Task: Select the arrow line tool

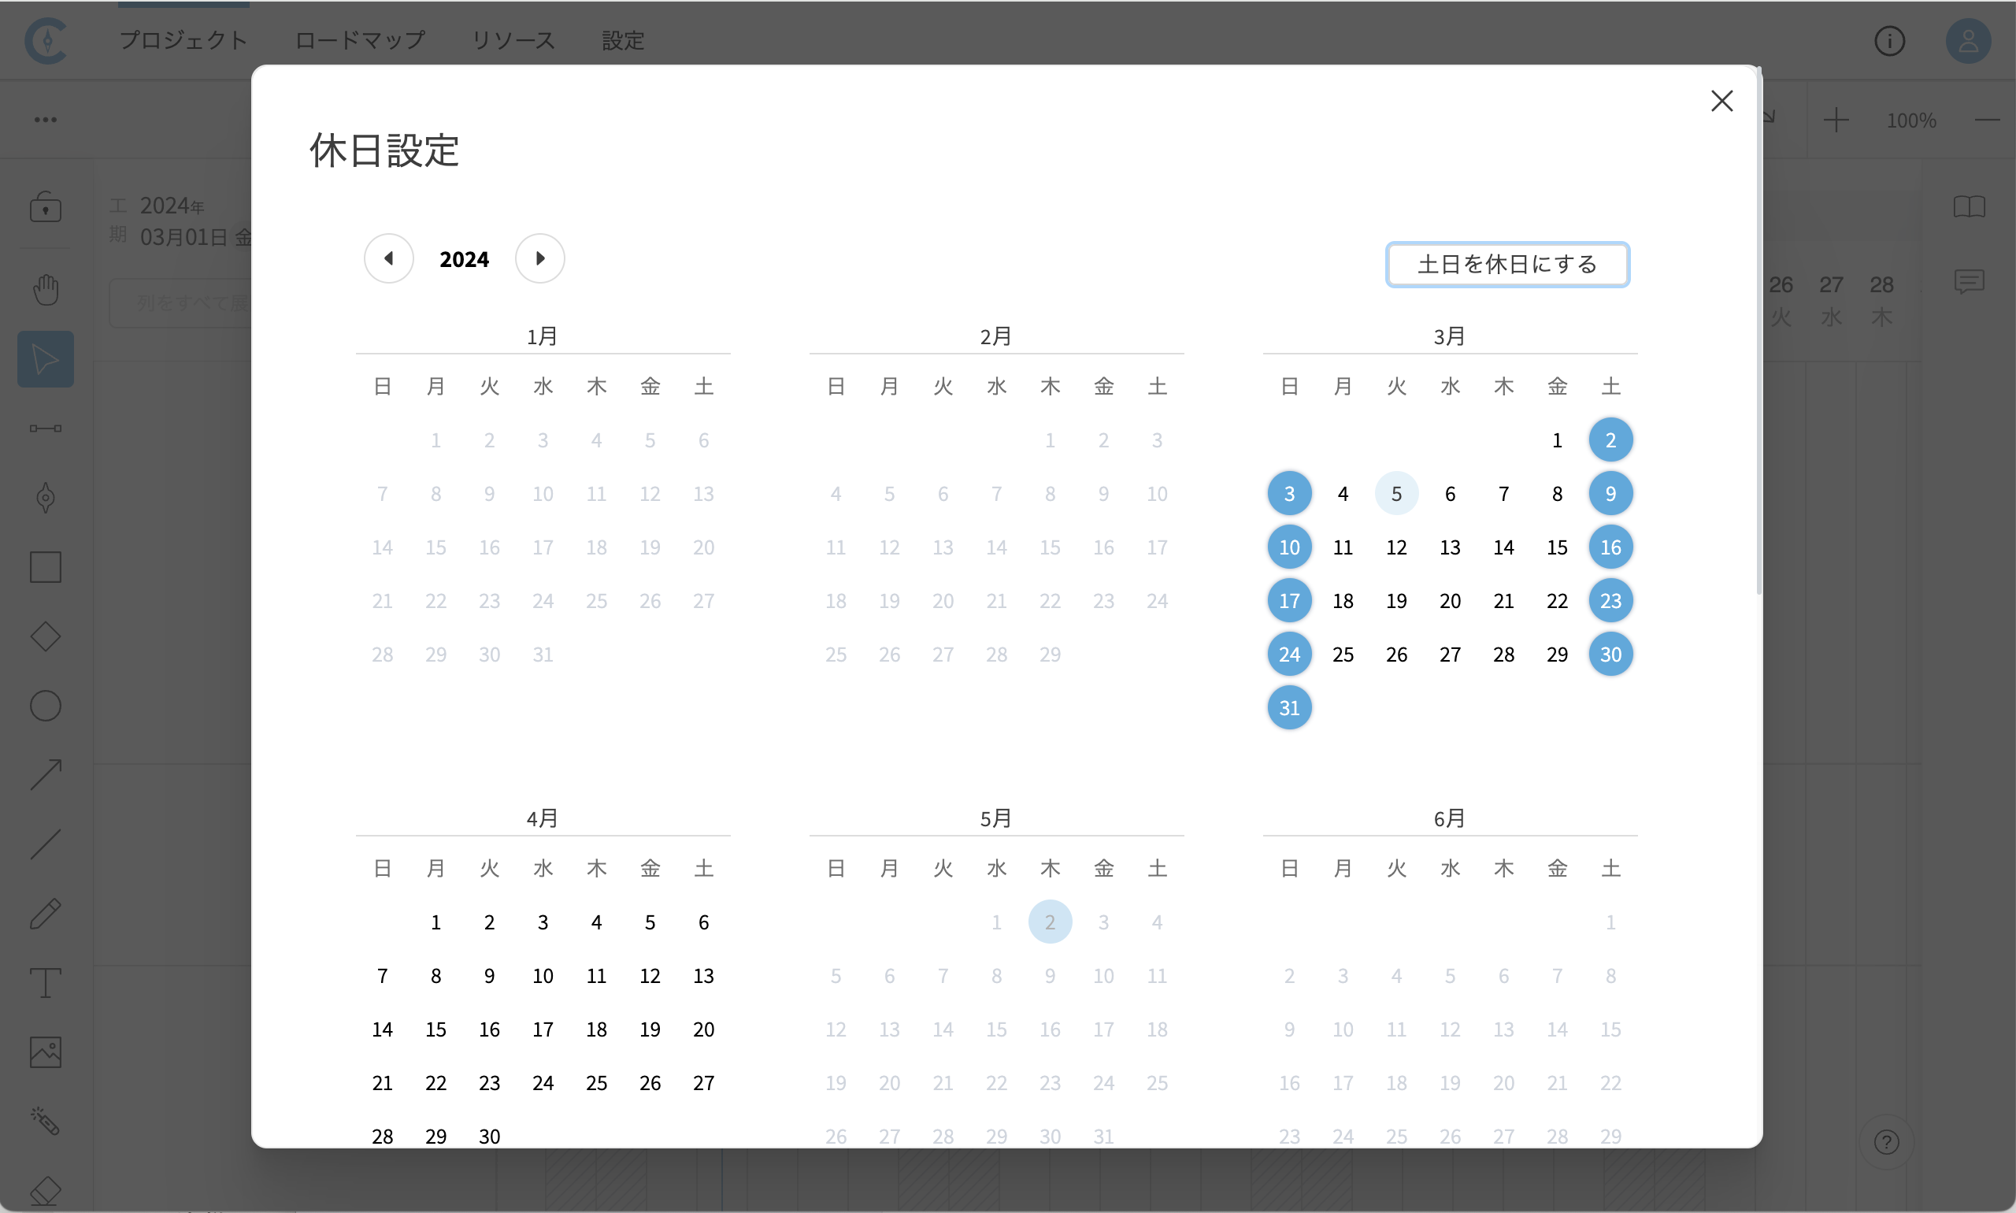Action: [x=46, y=775]
